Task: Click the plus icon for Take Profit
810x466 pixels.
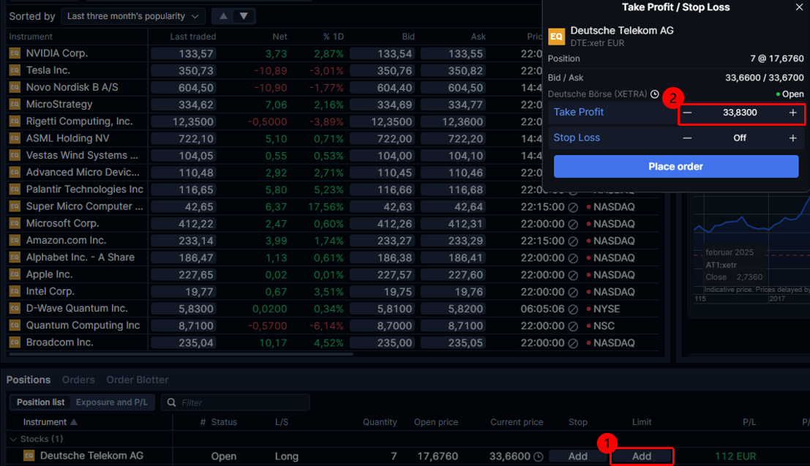Action: (x=792, y=113)
